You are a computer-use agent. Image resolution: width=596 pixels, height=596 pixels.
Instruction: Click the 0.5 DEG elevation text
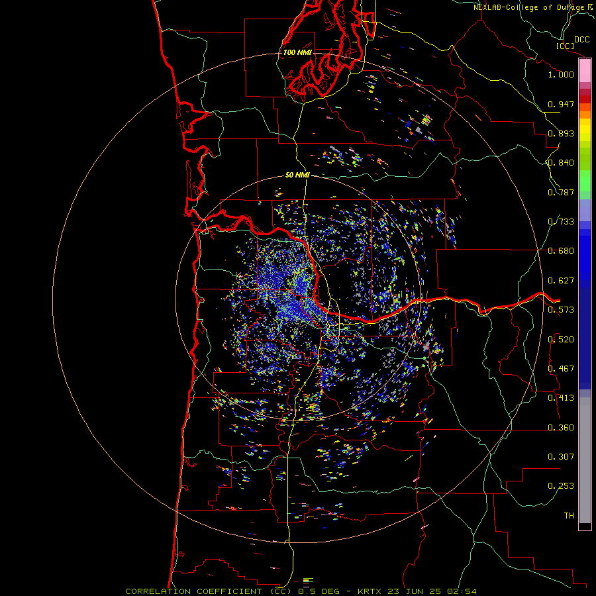point(319,591)
